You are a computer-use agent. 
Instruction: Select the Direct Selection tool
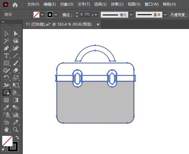pyautogui.click(x=16, y=33)
